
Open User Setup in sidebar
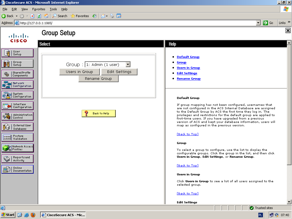click(17, 53)
